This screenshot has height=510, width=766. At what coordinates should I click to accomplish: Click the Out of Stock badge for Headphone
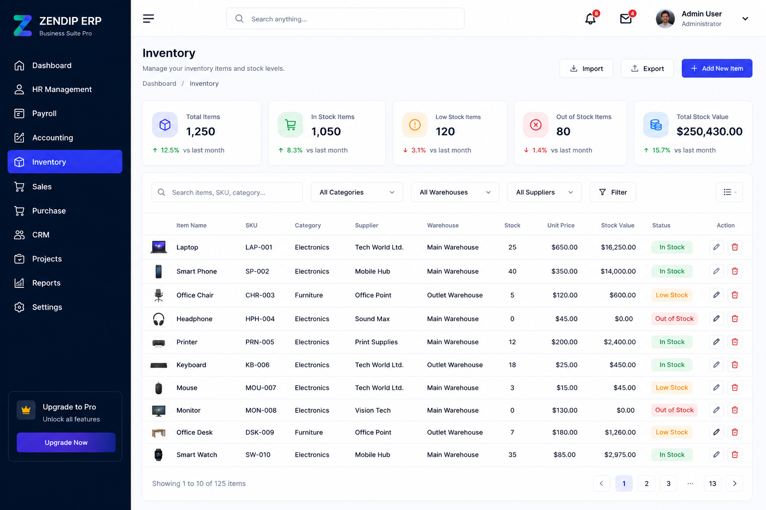674,318
